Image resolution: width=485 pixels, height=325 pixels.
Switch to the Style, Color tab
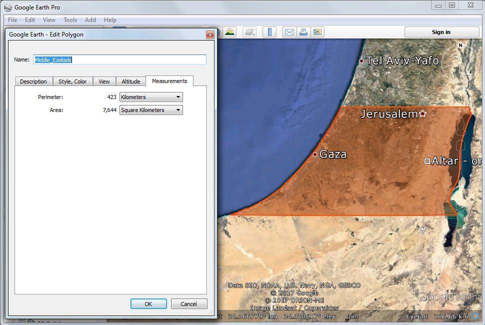[x=72, y=81]
